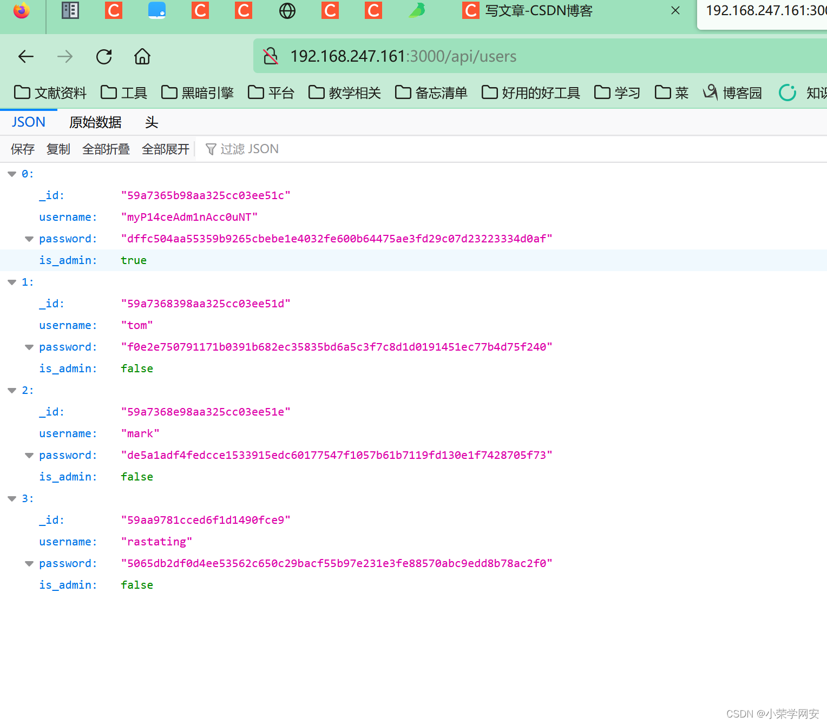Switch to the JSON viewer tab
Image resolution: width=827 pixels, height=724 pixels.
(x=29, y=122)
